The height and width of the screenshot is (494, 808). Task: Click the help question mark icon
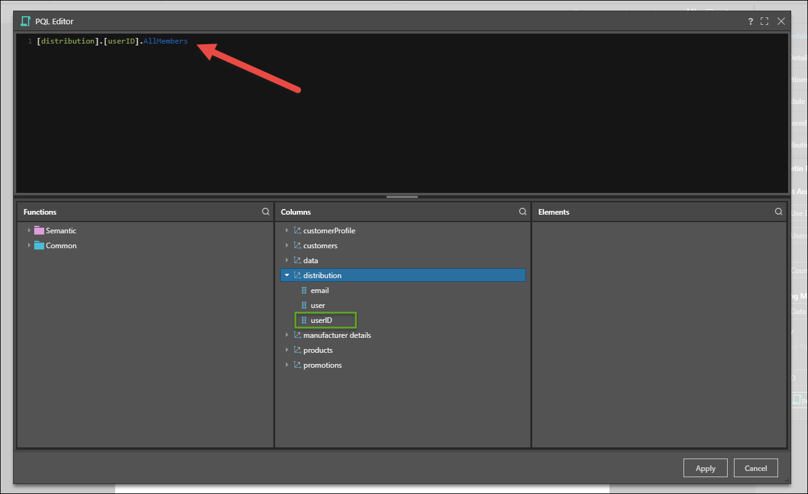tap(751, 21)
